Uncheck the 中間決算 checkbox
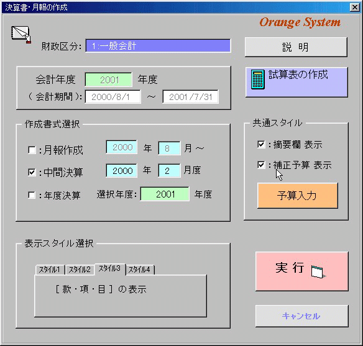 pos(32,172)
